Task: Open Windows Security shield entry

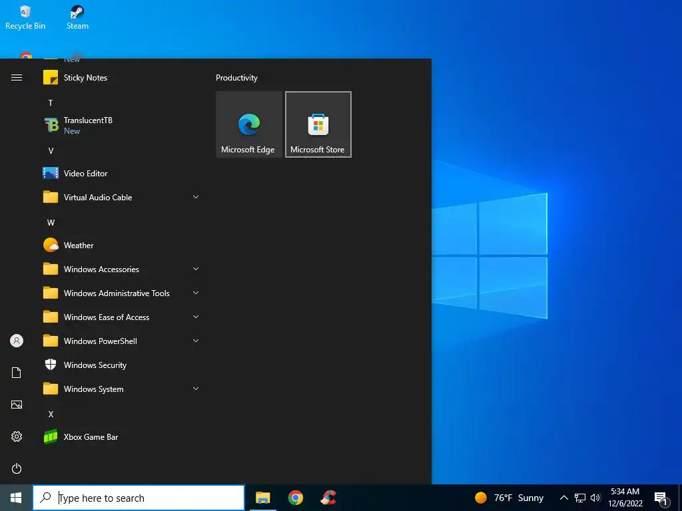Action: click(x=122, y=365)
